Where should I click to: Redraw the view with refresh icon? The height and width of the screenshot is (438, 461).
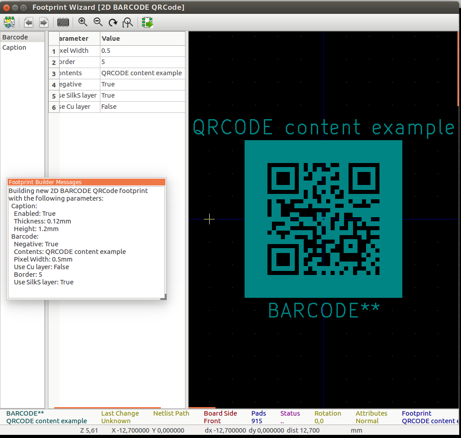(113, 22)
